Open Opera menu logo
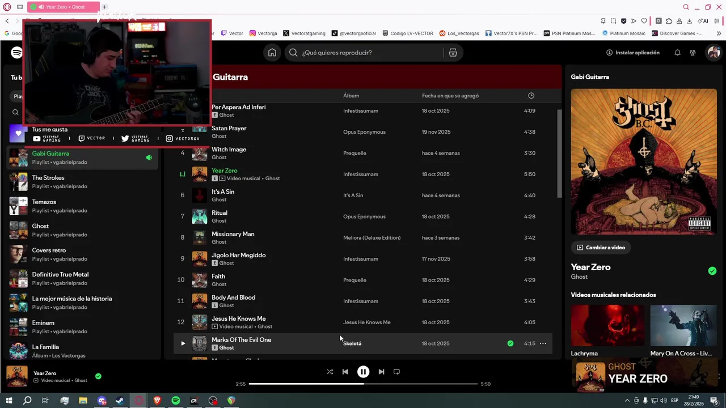Viewport: 726px width, 408px height. 7,7
